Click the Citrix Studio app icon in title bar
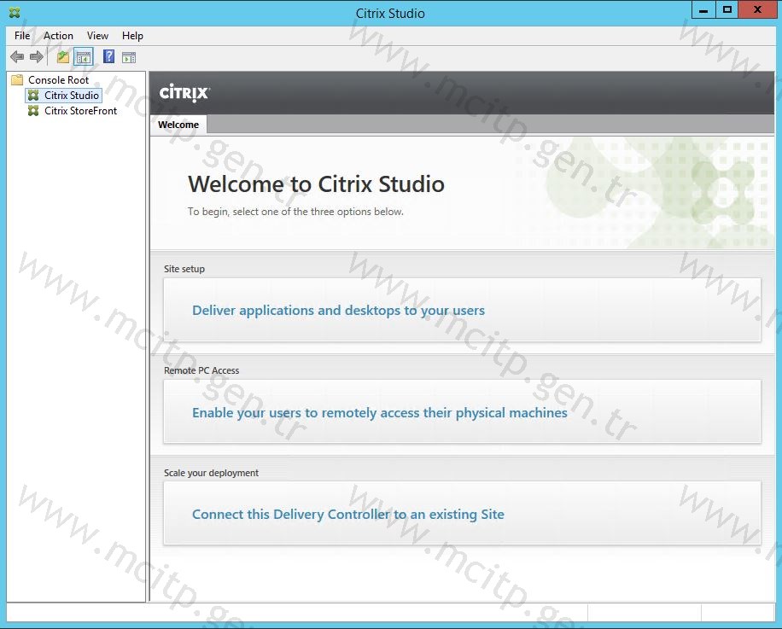782x629 pixels. pos(15,13)
